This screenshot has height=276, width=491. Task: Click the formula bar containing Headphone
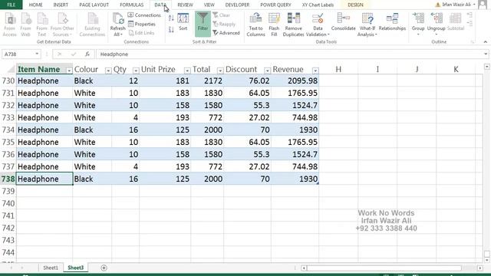290,54
